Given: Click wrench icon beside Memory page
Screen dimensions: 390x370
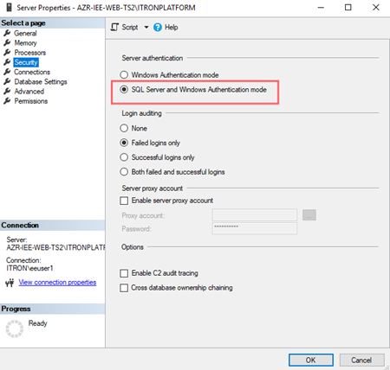Looking at the screenshot, I should pyautogui.click(x=7, y=42).
